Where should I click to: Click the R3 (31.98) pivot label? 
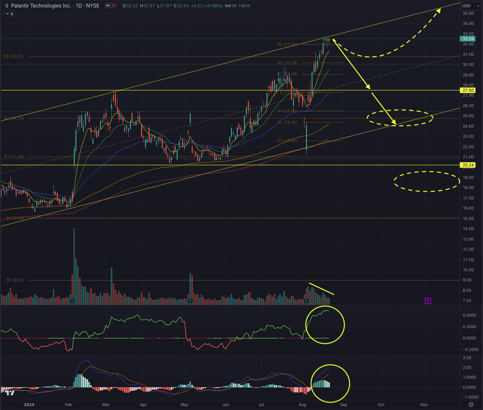(287, 44)
